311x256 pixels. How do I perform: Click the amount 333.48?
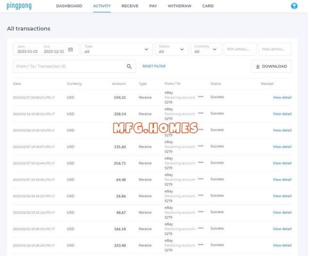[120, 245]
